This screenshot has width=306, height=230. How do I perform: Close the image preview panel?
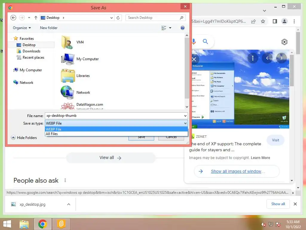[x=194, y=59]
